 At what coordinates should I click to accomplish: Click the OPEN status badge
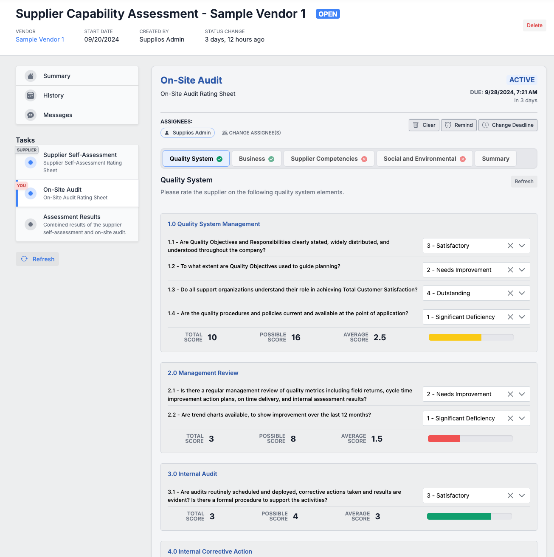tap(328, 14)
